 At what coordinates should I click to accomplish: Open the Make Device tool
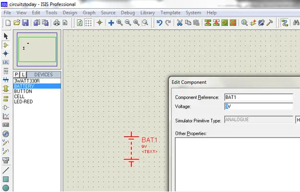click(x=253, y=23)
